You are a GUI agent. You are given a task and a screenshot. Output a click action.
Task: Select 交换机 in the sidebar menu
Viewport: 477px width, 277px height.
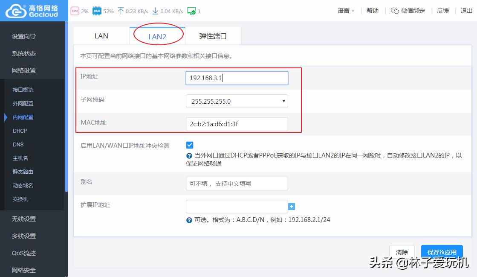tap(20, 199)
